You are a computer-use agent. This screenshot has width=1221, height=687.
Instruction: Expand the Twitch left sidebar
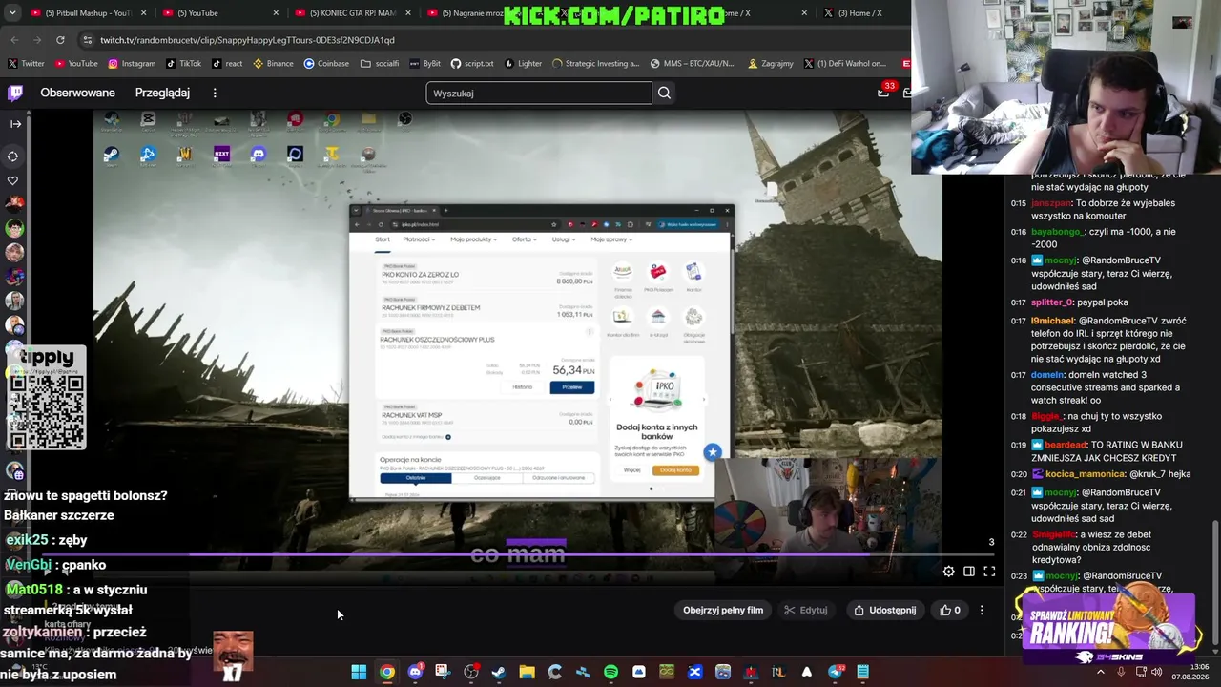click(15, 124)
